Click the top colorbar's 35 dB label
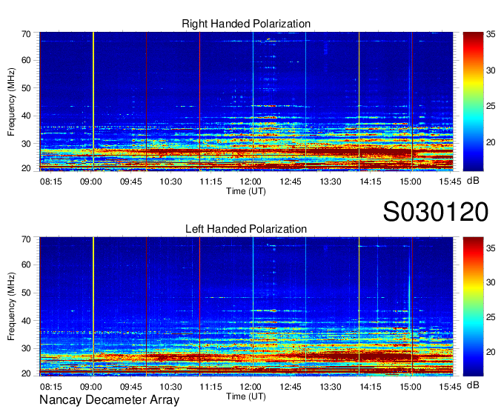 click(491, 35)
